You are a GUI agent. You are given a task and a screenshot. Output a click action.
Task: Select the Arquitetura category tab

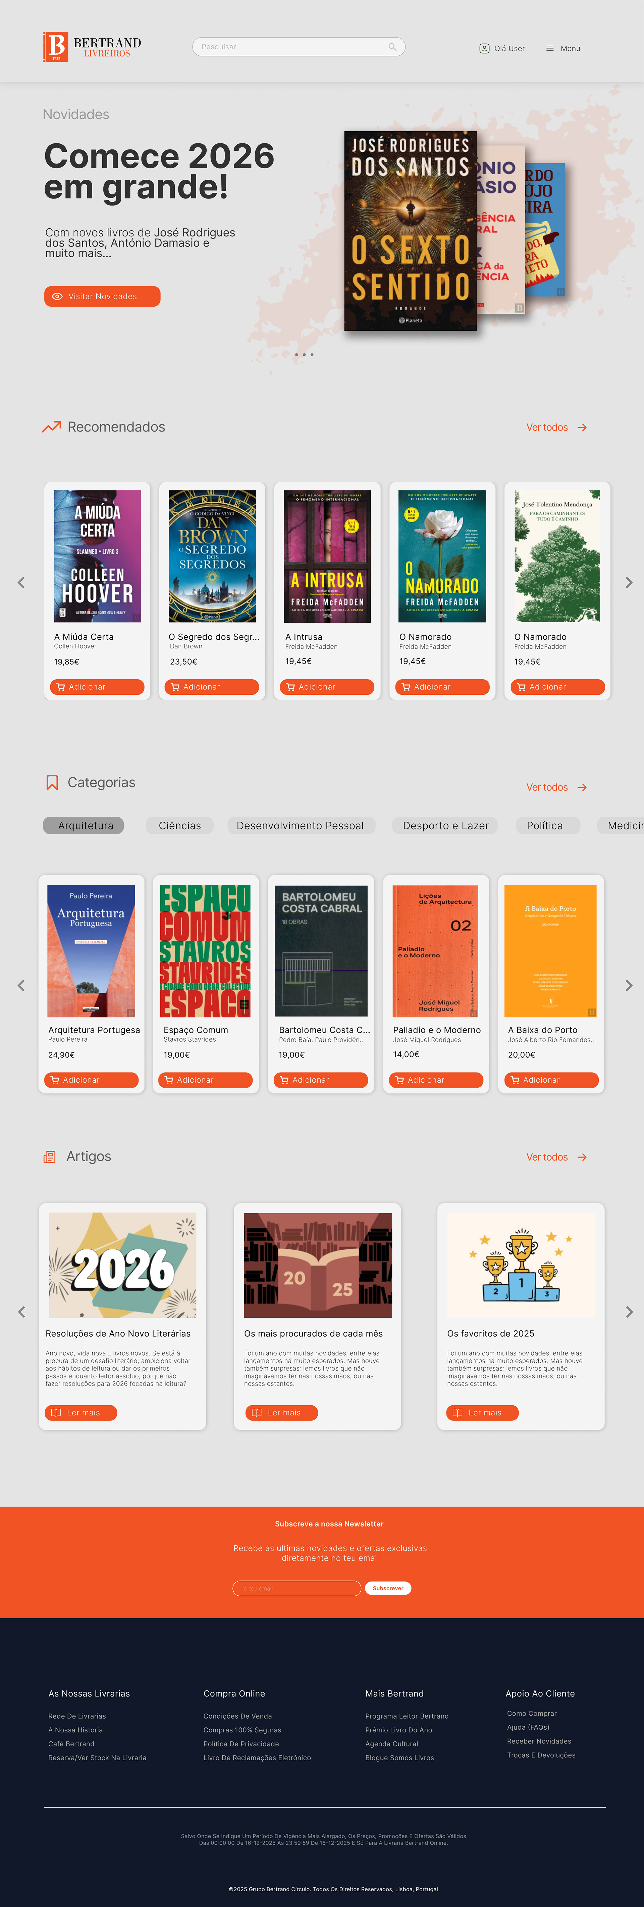[x=84, y=825]
